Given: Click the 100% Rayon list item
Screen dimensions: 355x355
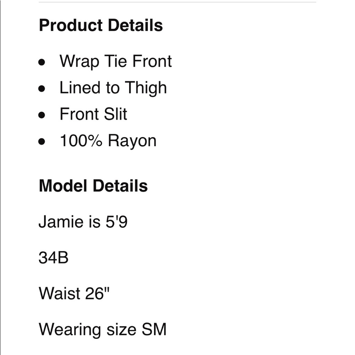Looking at the screenshot, I should 108,141.
